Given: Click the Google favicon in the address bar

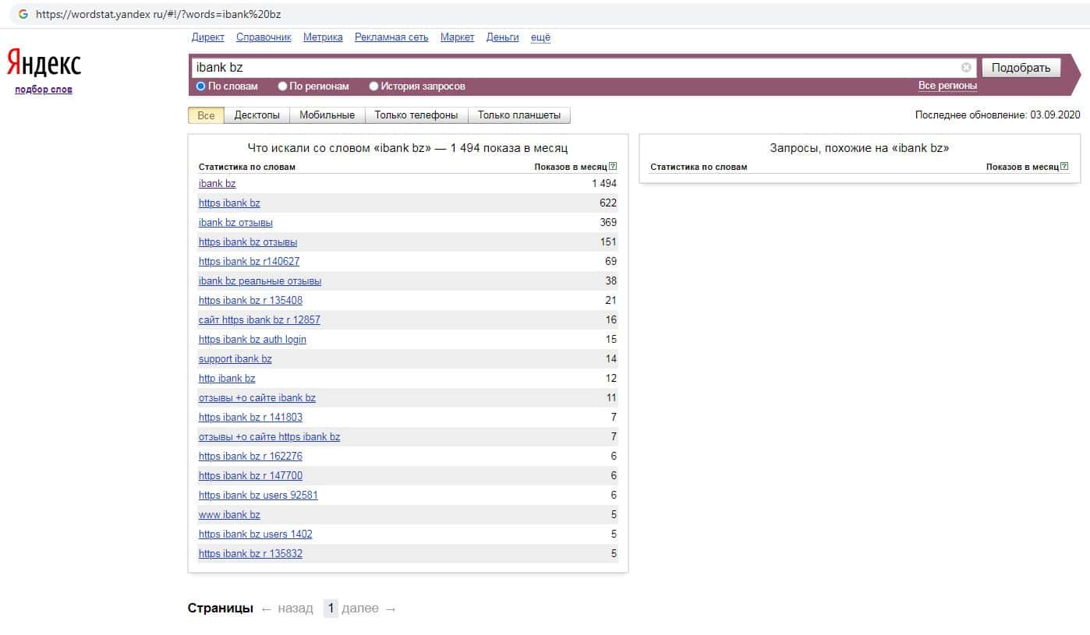Looking at the screenshot, I should 23,14.
